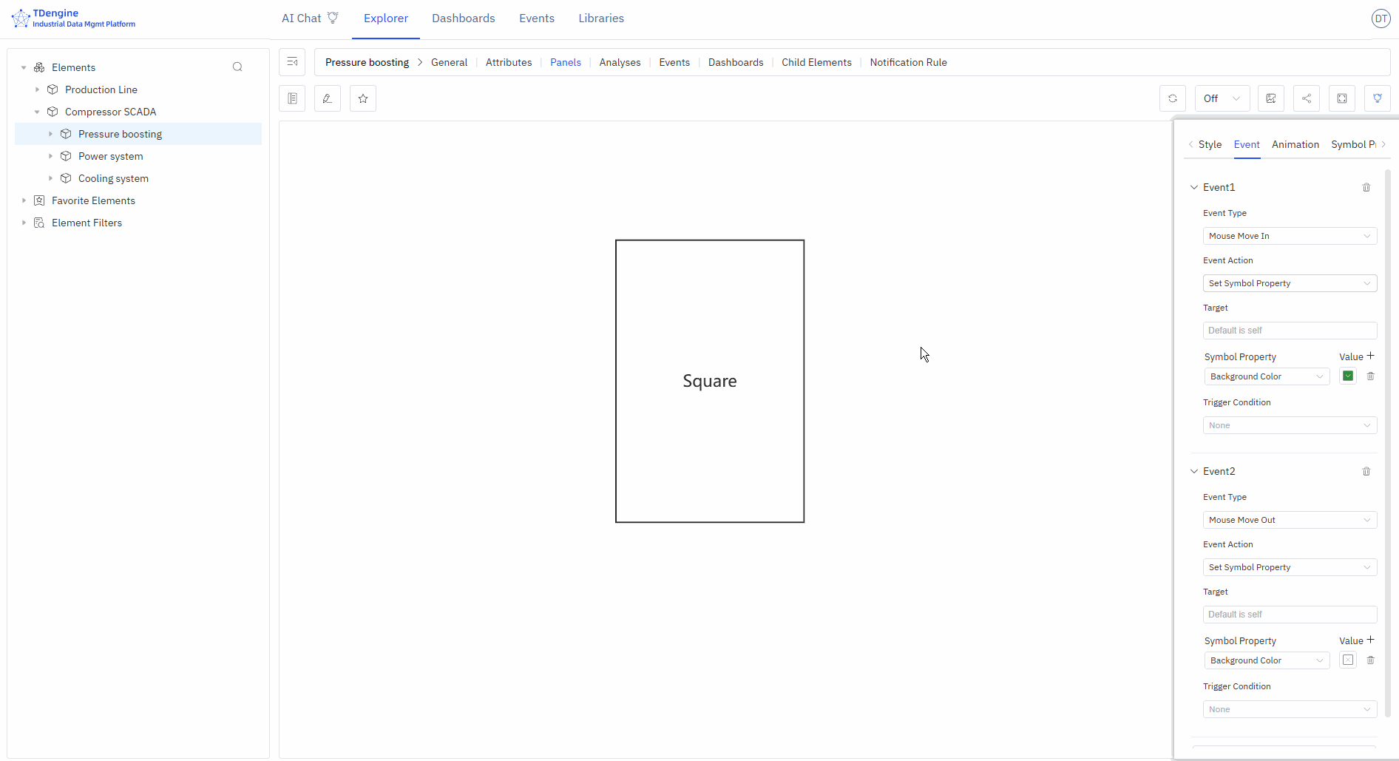Go to the Attributes section link
The height and width of the screenshot is (761, 1399).
coord(509,62)
